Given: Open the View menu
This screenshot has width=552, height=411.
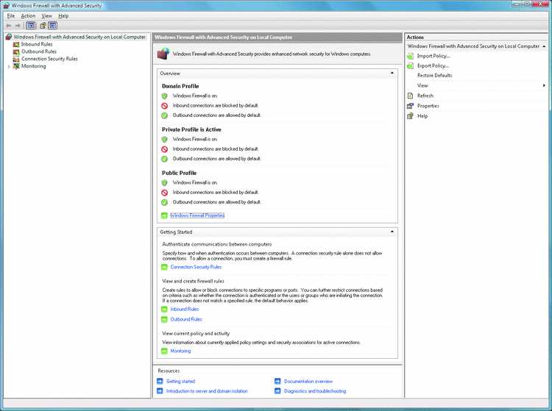Looking at the screenshot, I should pos(46,16).
